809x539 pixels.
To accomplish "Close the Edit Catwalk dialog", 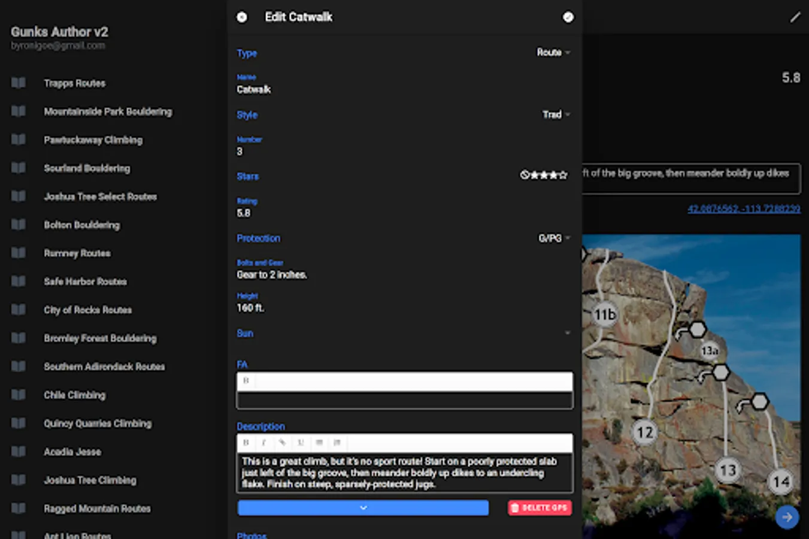I will 242,17.
